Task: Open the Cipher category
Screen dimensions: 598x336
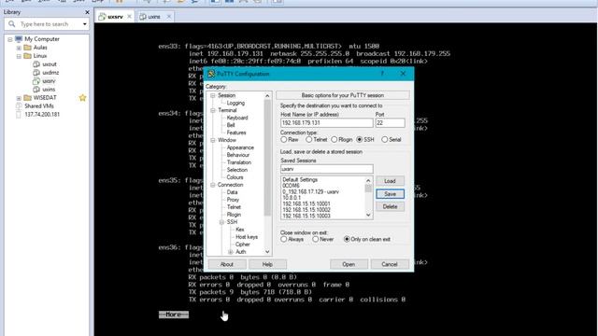Action: point(243,245)
